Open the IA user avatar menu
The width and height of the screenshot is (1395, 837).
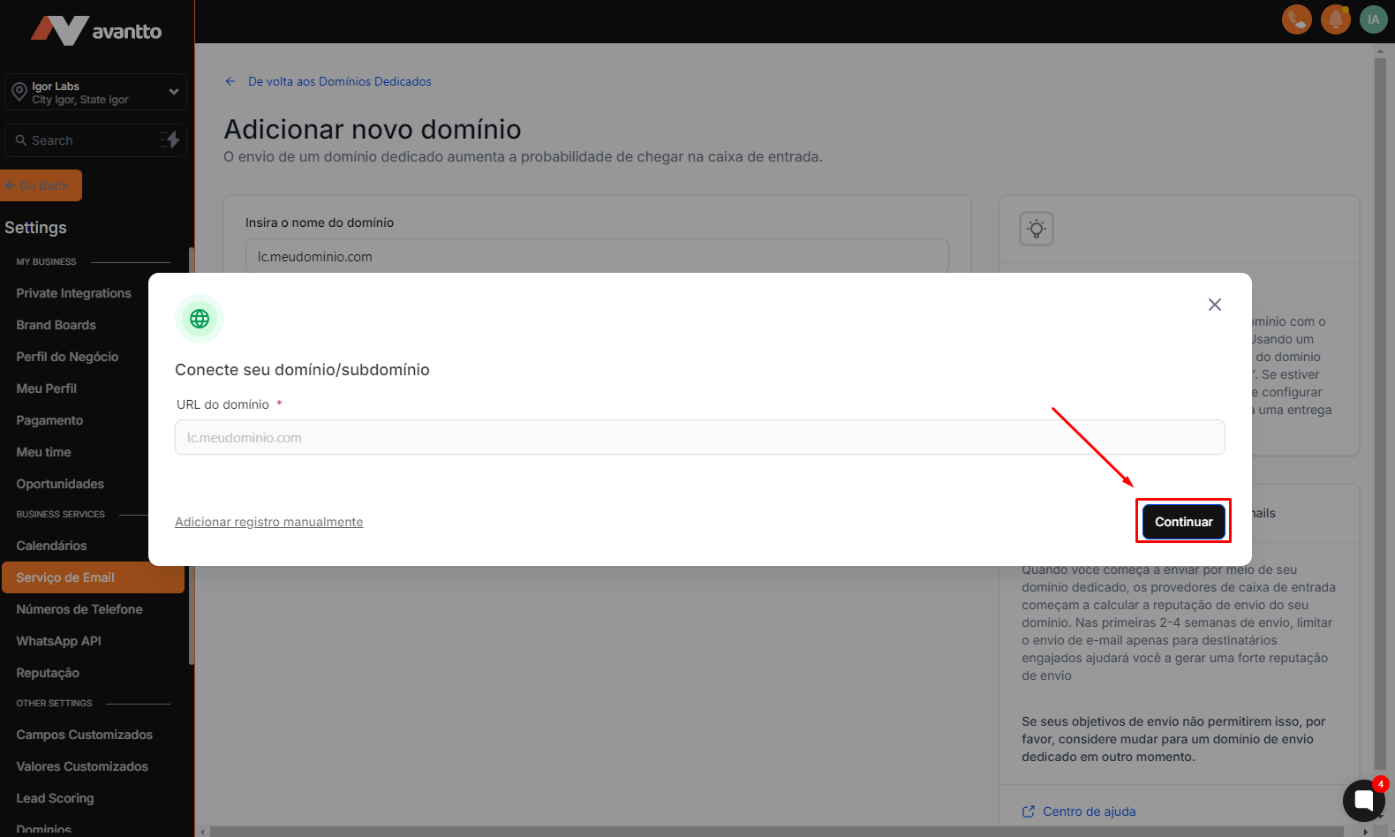click(1373, 19)
